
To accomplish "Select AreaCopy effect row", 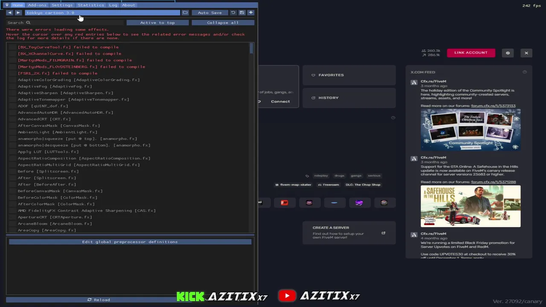I will pyautogui.click(x=47, y=230).
